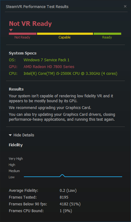Screen dimensions: 131x222
Task: Click the Medium fidelity axis label
Action: coord(14,171)
